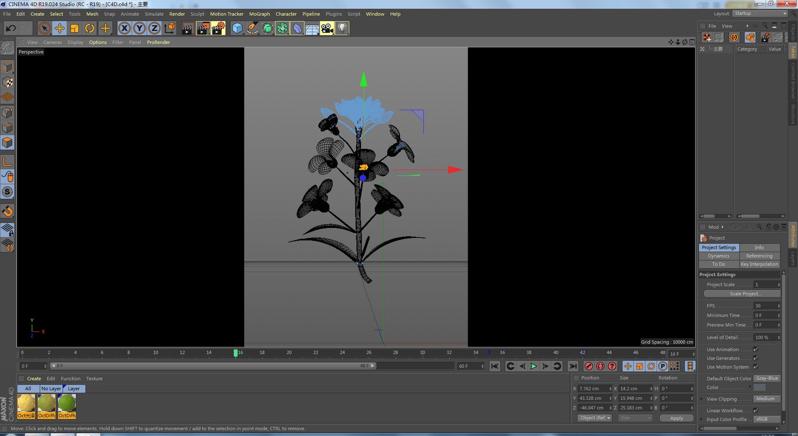Screen dimensions: 798x436
Task: Play the animation forward
Action: pyautogui.click(x=534, y=366)
